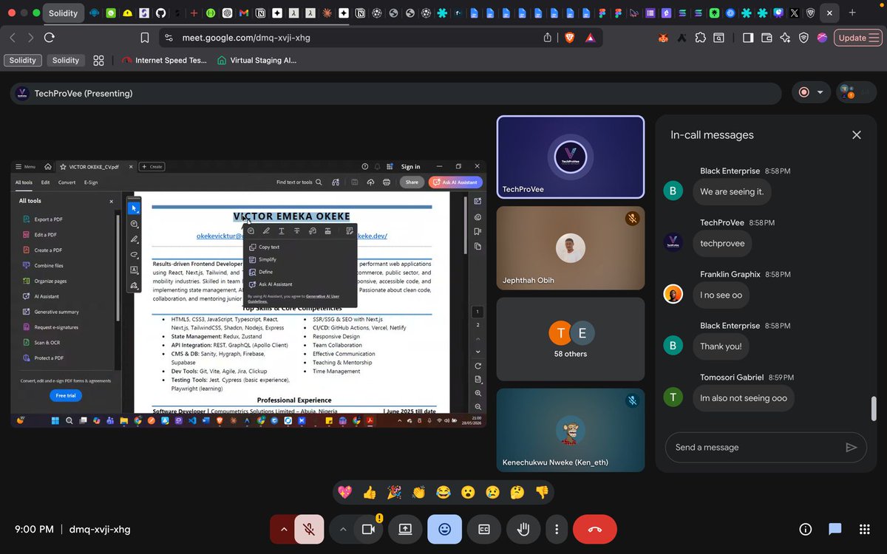This screenshot has height=554, width=887.
Task: Bookmark this page with bookmark icon
Action: 145,38
